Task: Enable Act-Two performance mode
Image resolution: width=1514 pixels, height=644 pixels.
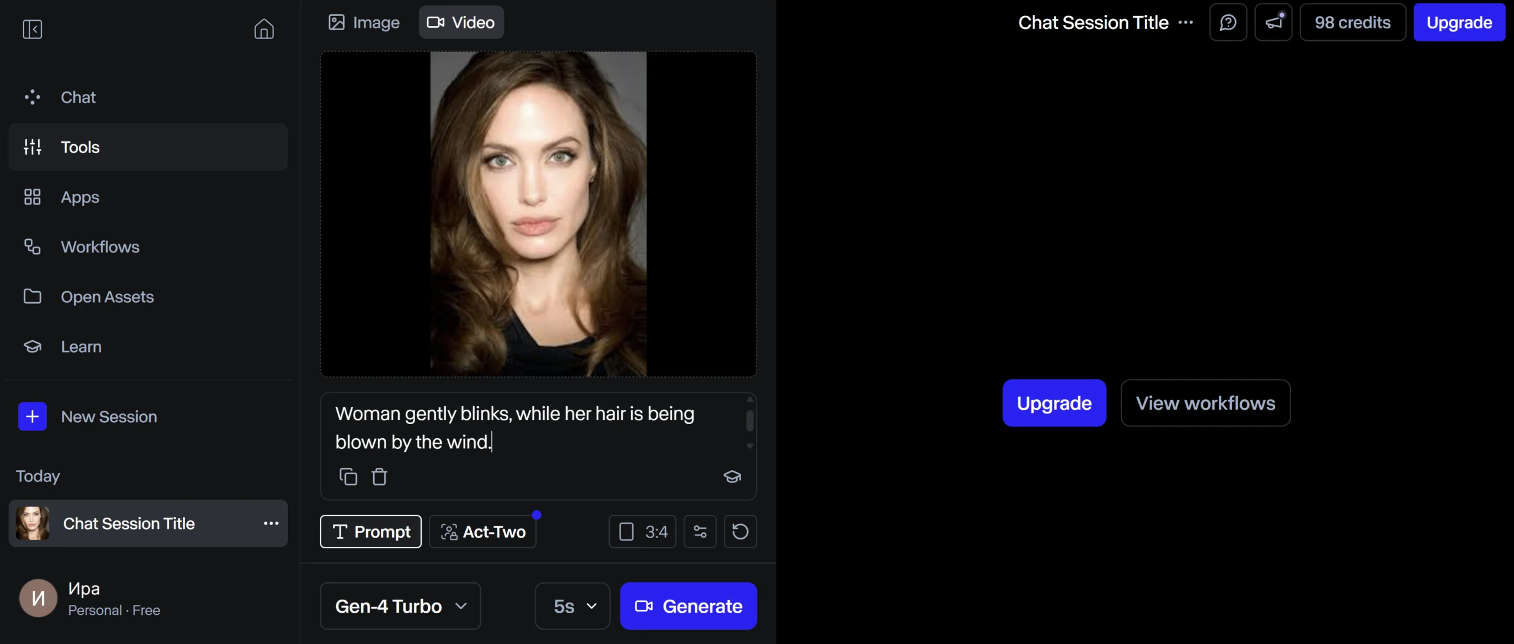Action: tap(483, 531)
